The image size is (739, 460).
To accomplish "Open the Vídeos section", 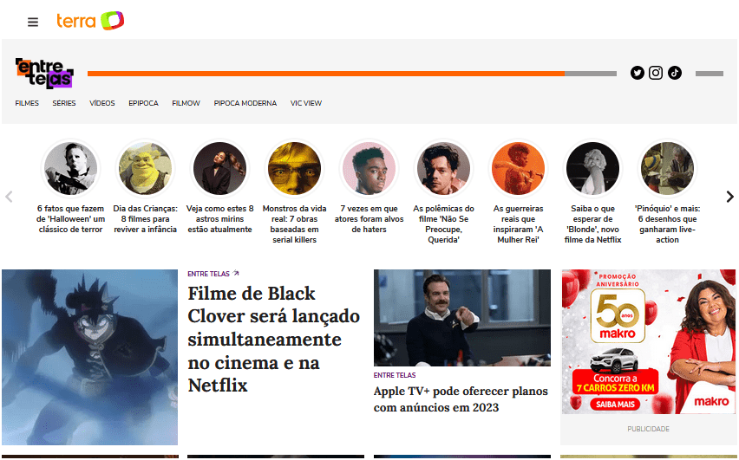I will [x=102, y=103].
